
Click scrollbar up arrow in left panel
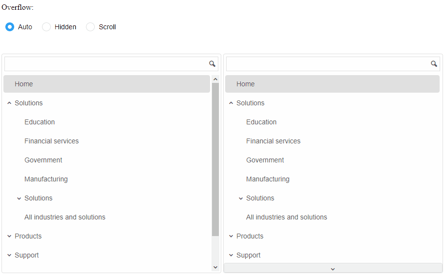[215, 79]
